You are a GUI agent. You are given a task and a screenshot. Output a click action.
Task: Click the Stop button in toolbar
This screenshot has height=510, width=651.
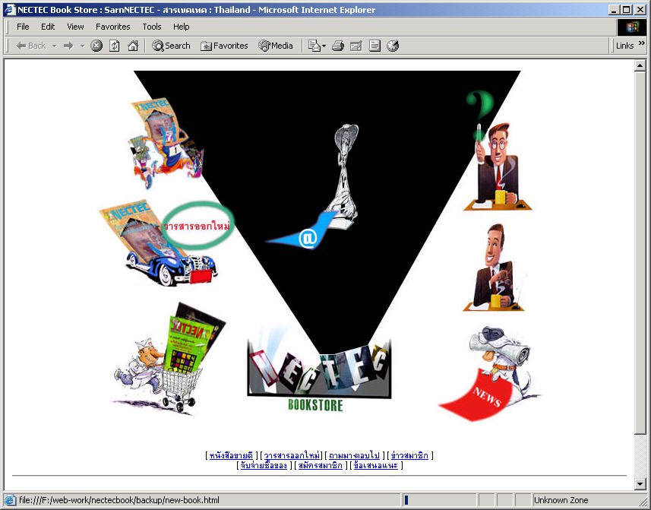tap(96, 46)
